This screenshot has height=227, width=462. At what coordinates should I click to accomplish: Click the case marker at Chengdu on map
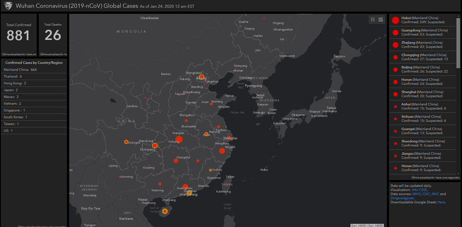click(x=125, y=142)
